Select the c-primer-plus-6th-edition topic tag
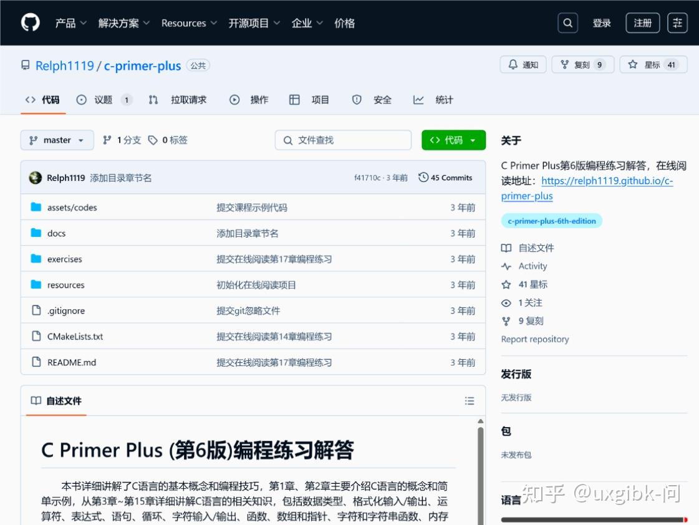 tap(551, 220)
